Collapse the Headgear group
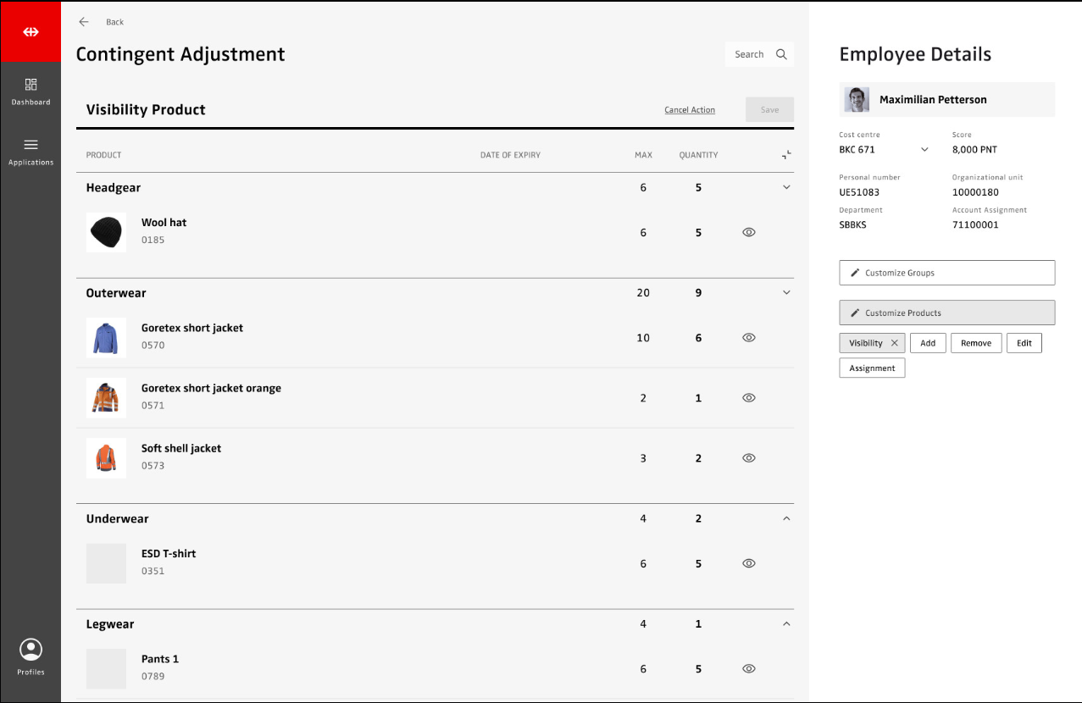The image size is (1082, 703). (x=786, y=188)
